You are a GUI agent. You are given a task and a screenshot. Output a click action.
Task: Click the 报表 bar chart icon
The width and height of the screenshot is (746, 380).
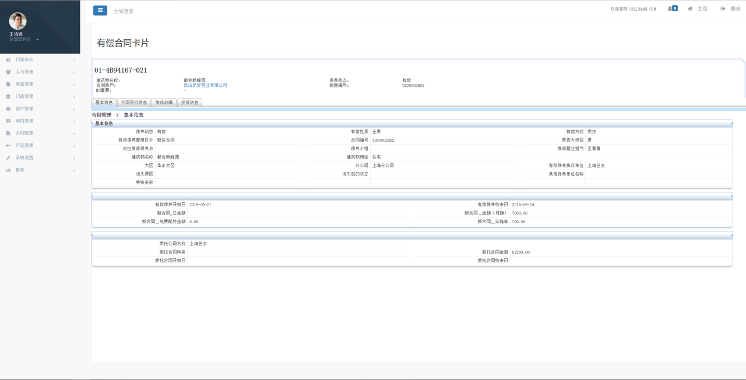coord(8,170)
